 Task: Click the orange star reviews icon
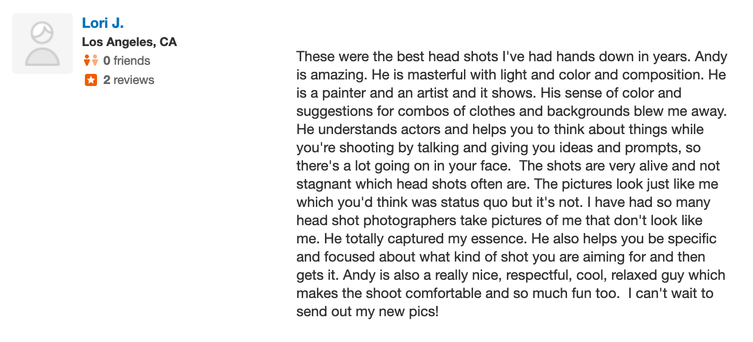coord(91,80)
